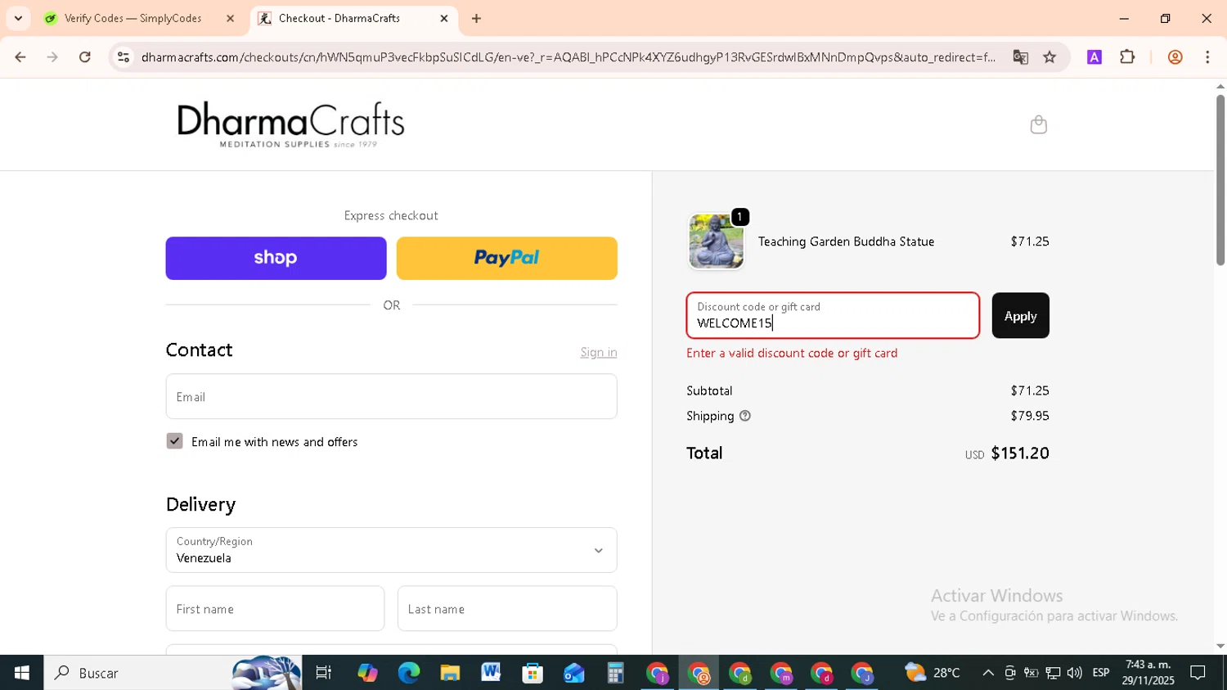Image resolution: width=1227 pixels, height=690 pixels.
Task: Launch Copilot from the taskbar
Action: click(x=367, y=673)
